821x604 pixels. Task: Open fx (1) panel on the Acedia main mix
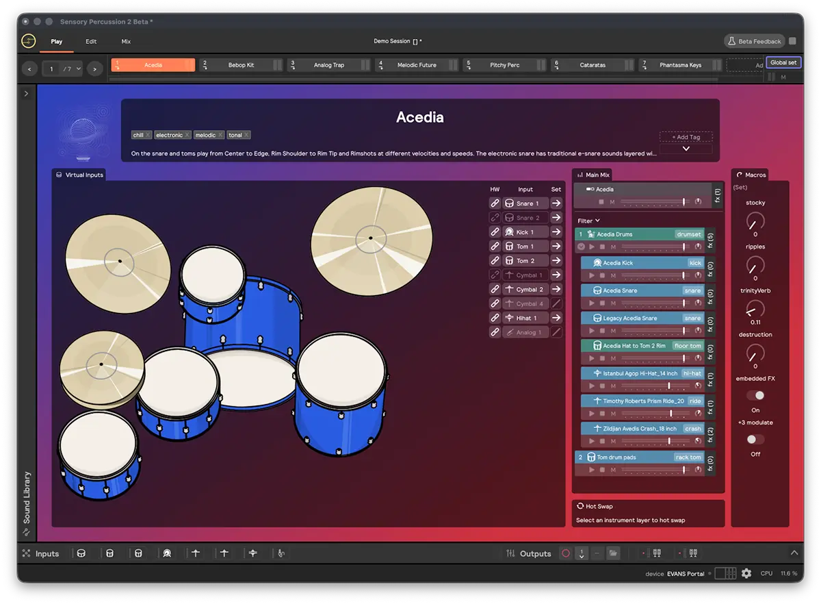717,194
